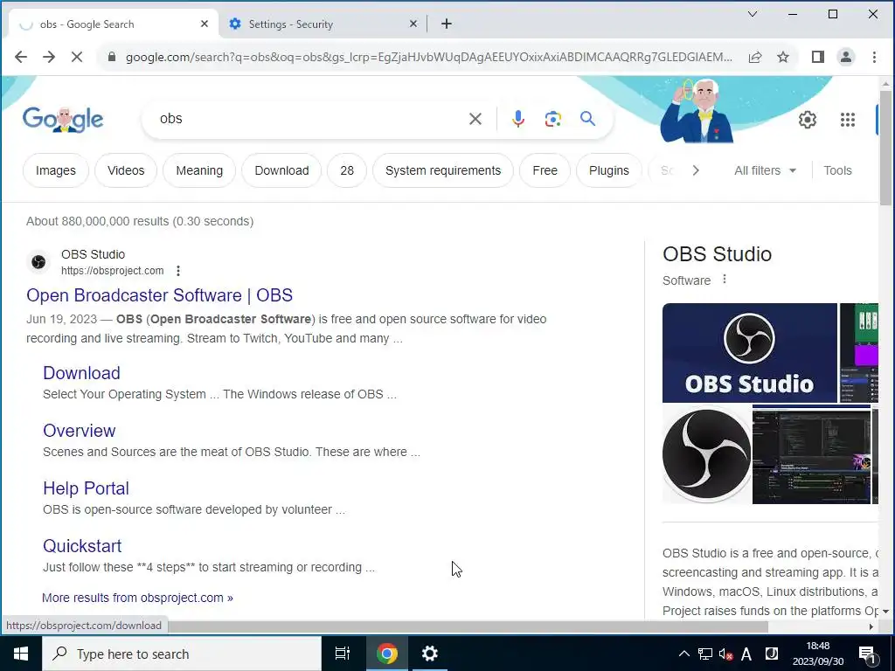
Task: Search by image with Google Lens icon
Action: click(x=552, y=119)
